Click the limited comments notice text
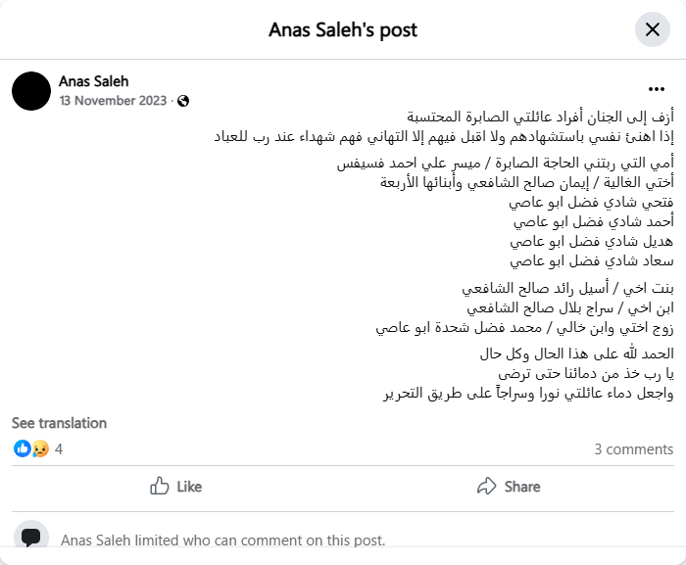Viewport: 686px width, 565px height. click(223, 540)
